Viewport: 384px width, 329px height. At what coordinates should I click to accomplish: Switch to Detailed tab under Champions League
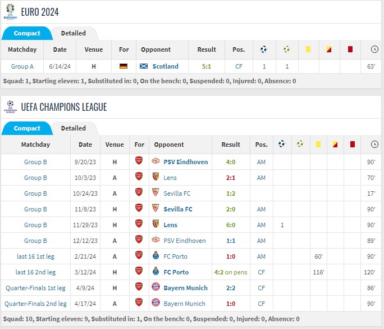74,128
